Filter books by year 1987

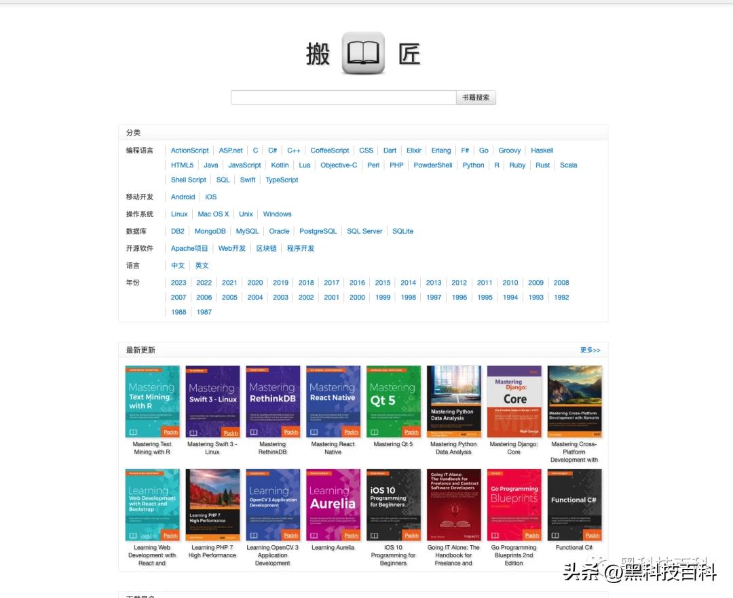tap(204, 312)
